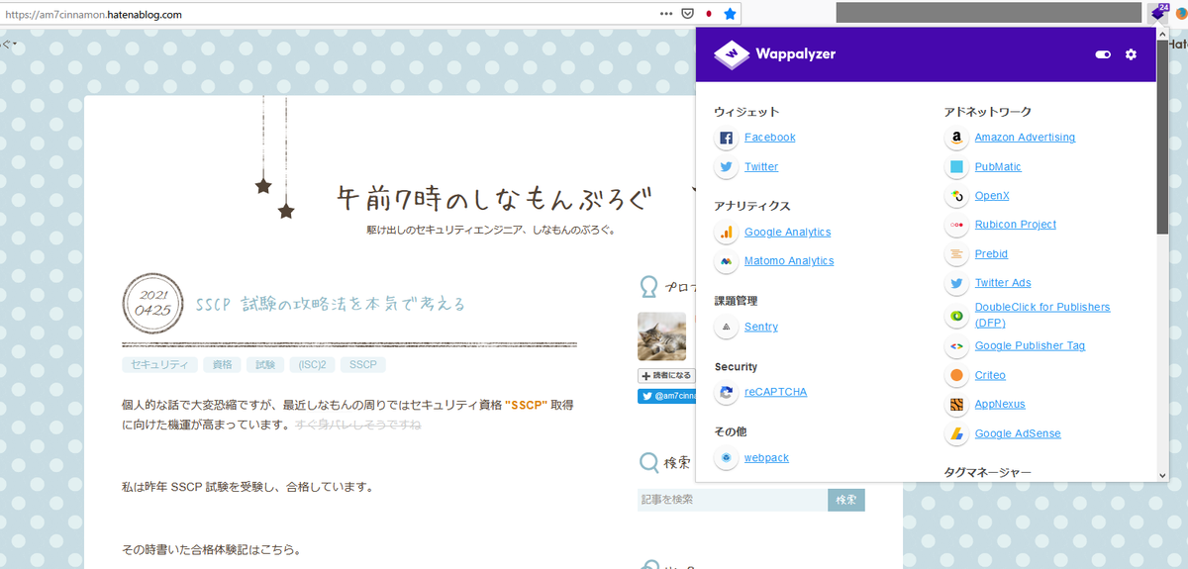Open the OpenX link

click(992, 196)
